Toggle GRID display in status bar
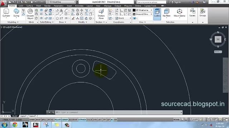 click(x=44, y=119)
